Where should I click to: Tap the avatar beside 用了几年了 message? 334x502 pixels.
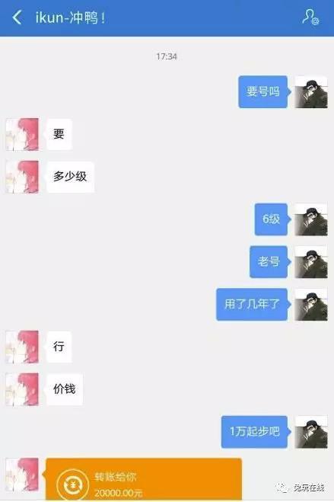(311, 305)
